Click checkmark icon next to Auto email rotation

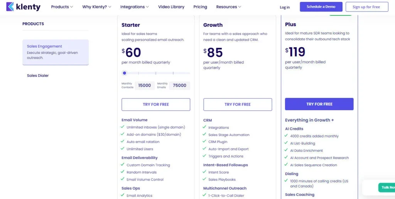click(x=123, y=142)
